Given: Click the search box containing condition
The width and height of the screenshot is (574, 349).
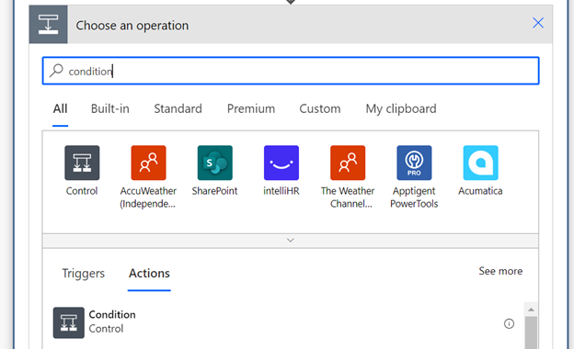Looking at the screenshot, I should [291, 71].
